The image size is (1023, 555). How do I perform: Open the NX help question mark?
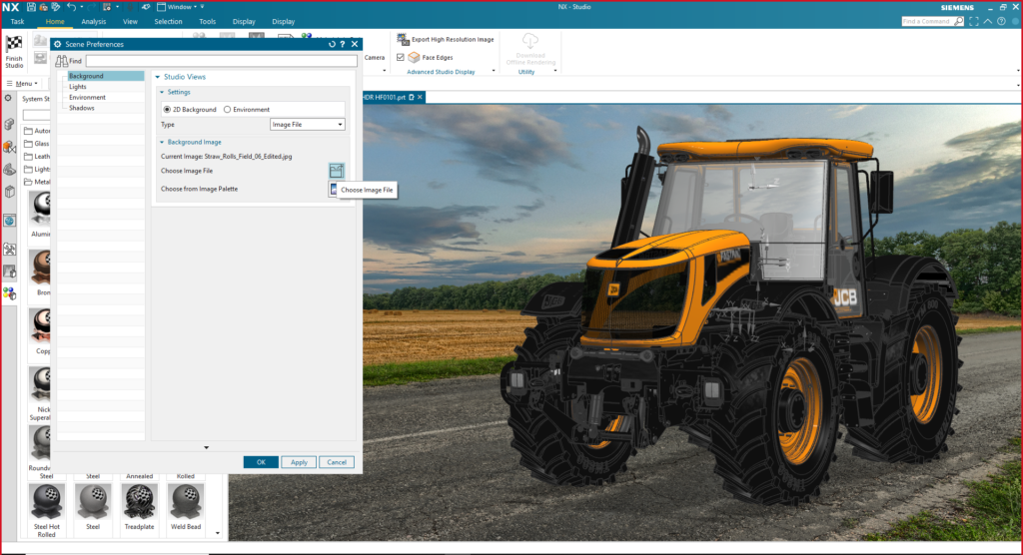point(1001,22)
